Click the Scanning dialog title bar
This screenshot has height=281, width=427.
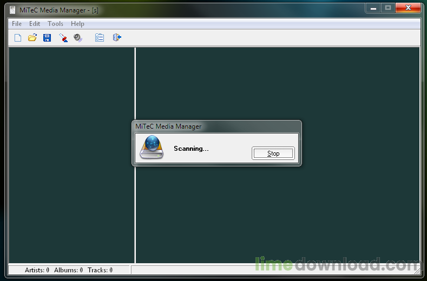[216, 126]
